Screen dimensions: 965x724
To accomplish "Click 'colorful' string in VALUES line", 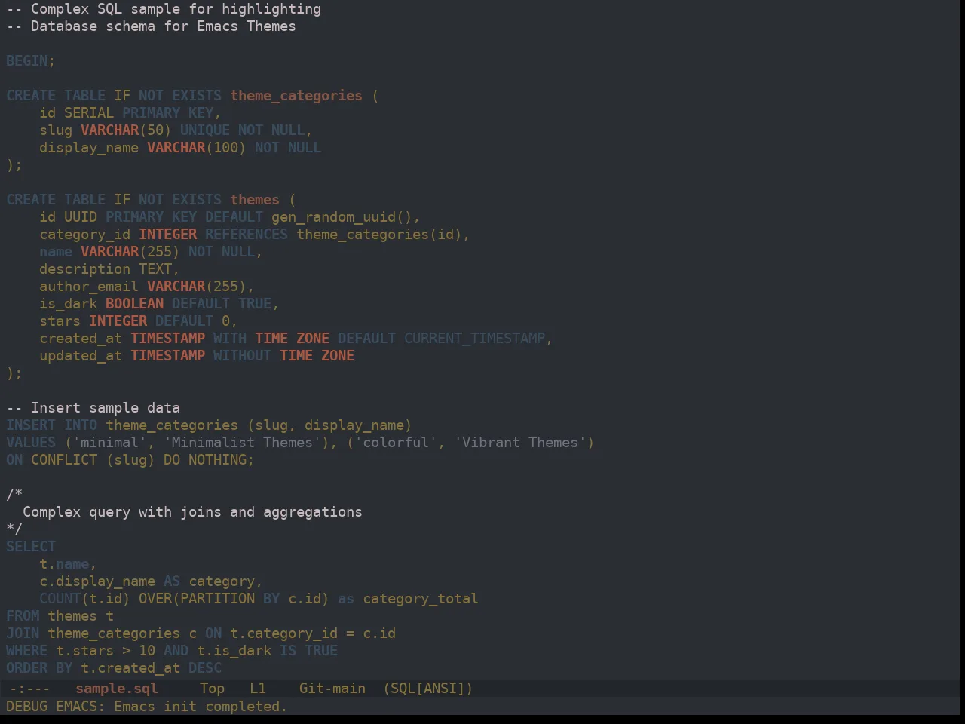I will pyautogui.click(x=395, y=442).
